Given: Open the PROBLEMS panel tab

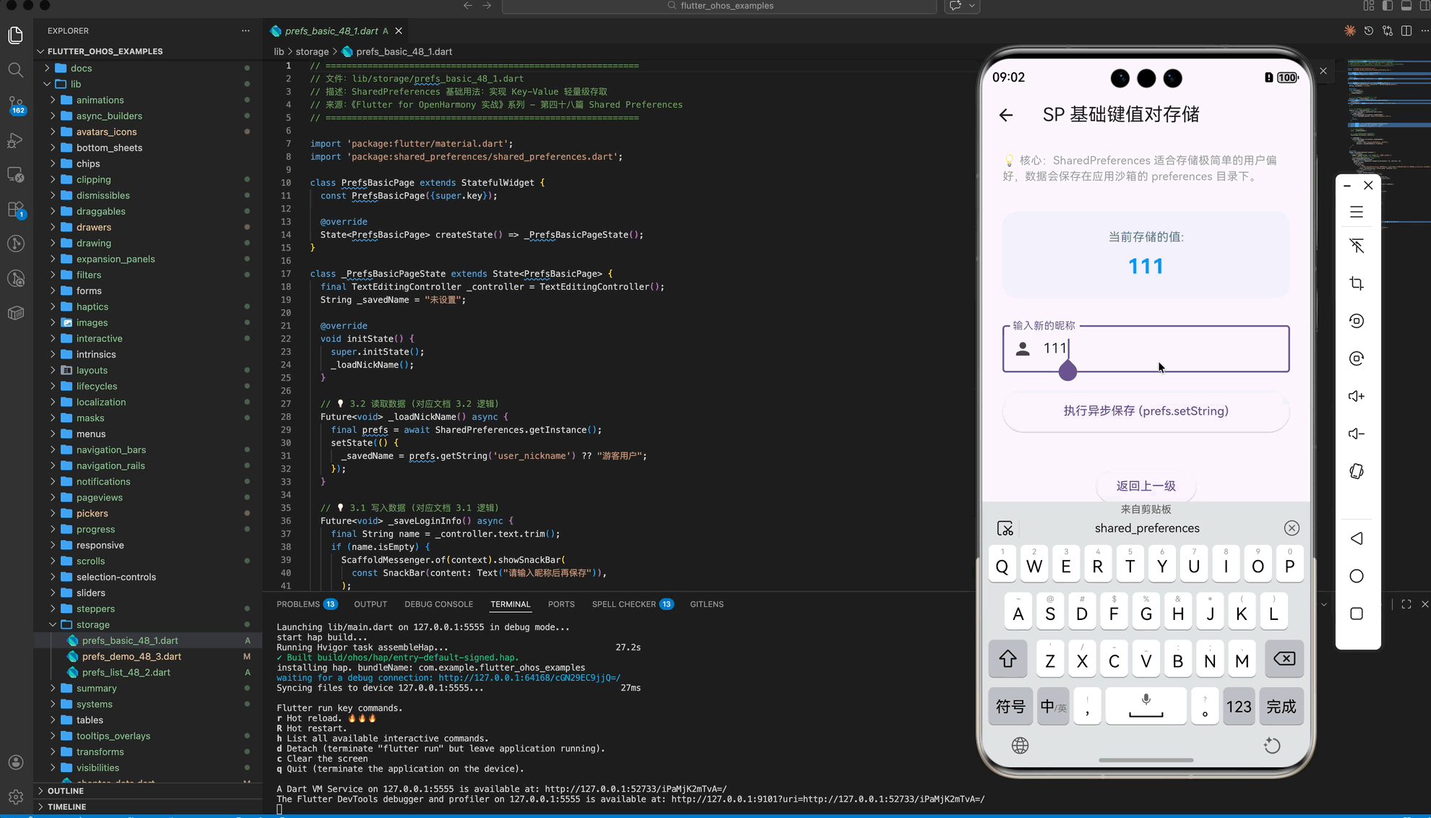Looking at the screenshot, I should pyautogui.click(x=298, y=604).
